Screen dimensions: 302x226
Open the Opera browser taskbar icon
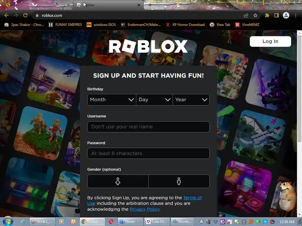click(x=111, y=222)
